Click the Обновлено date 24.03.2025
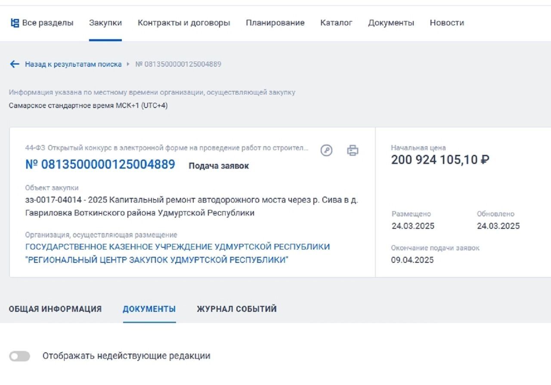Viewport: 551px width, 385px height. click(498, 226)
